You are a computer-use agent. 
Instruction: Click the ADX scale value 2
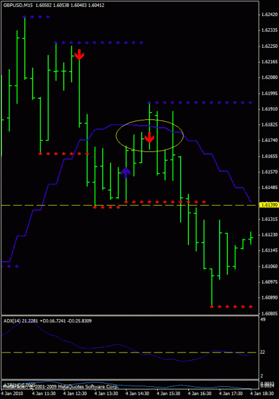262,376
